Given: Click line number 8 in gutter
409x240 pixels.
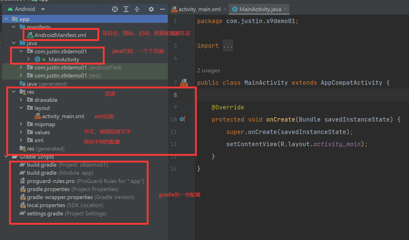Looking at the screenshot, I should click(175, 95).
